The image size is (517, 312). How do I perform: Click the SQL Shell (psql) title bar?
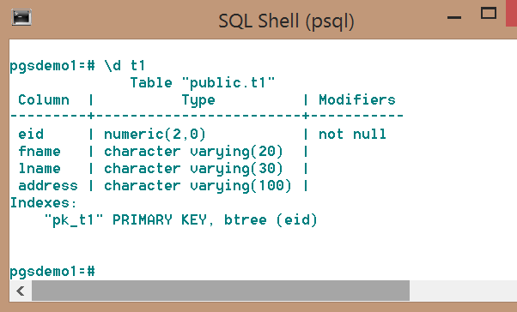pos(286,21)
